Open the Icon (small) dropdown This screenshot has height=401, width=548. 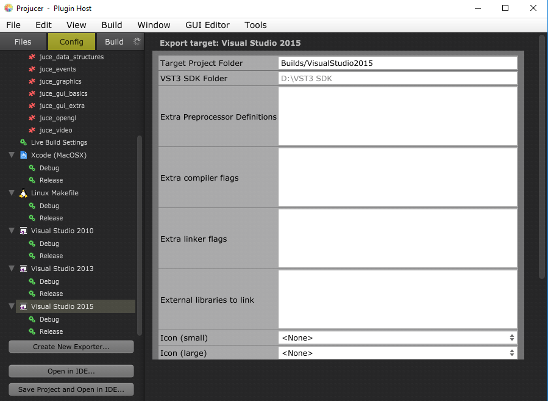point(397,338)
